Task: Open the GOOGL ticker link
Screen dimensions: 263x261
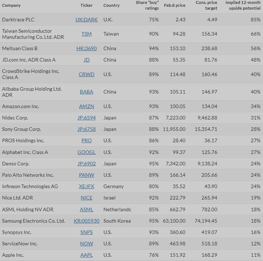Action: point(86,152)
